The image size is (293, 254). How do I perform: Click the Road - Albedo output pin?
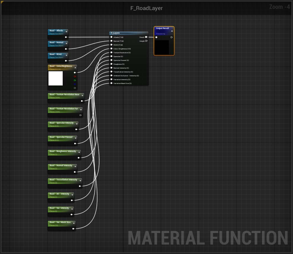(x=66, y=37)
